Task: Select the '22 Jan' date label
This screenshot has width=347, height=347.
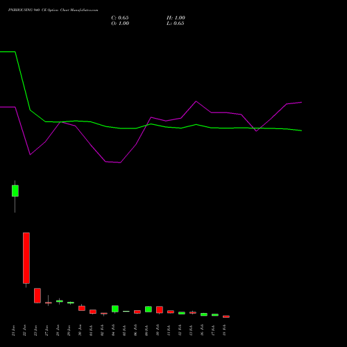Action: pyautogui.click(x=24, y=330)
